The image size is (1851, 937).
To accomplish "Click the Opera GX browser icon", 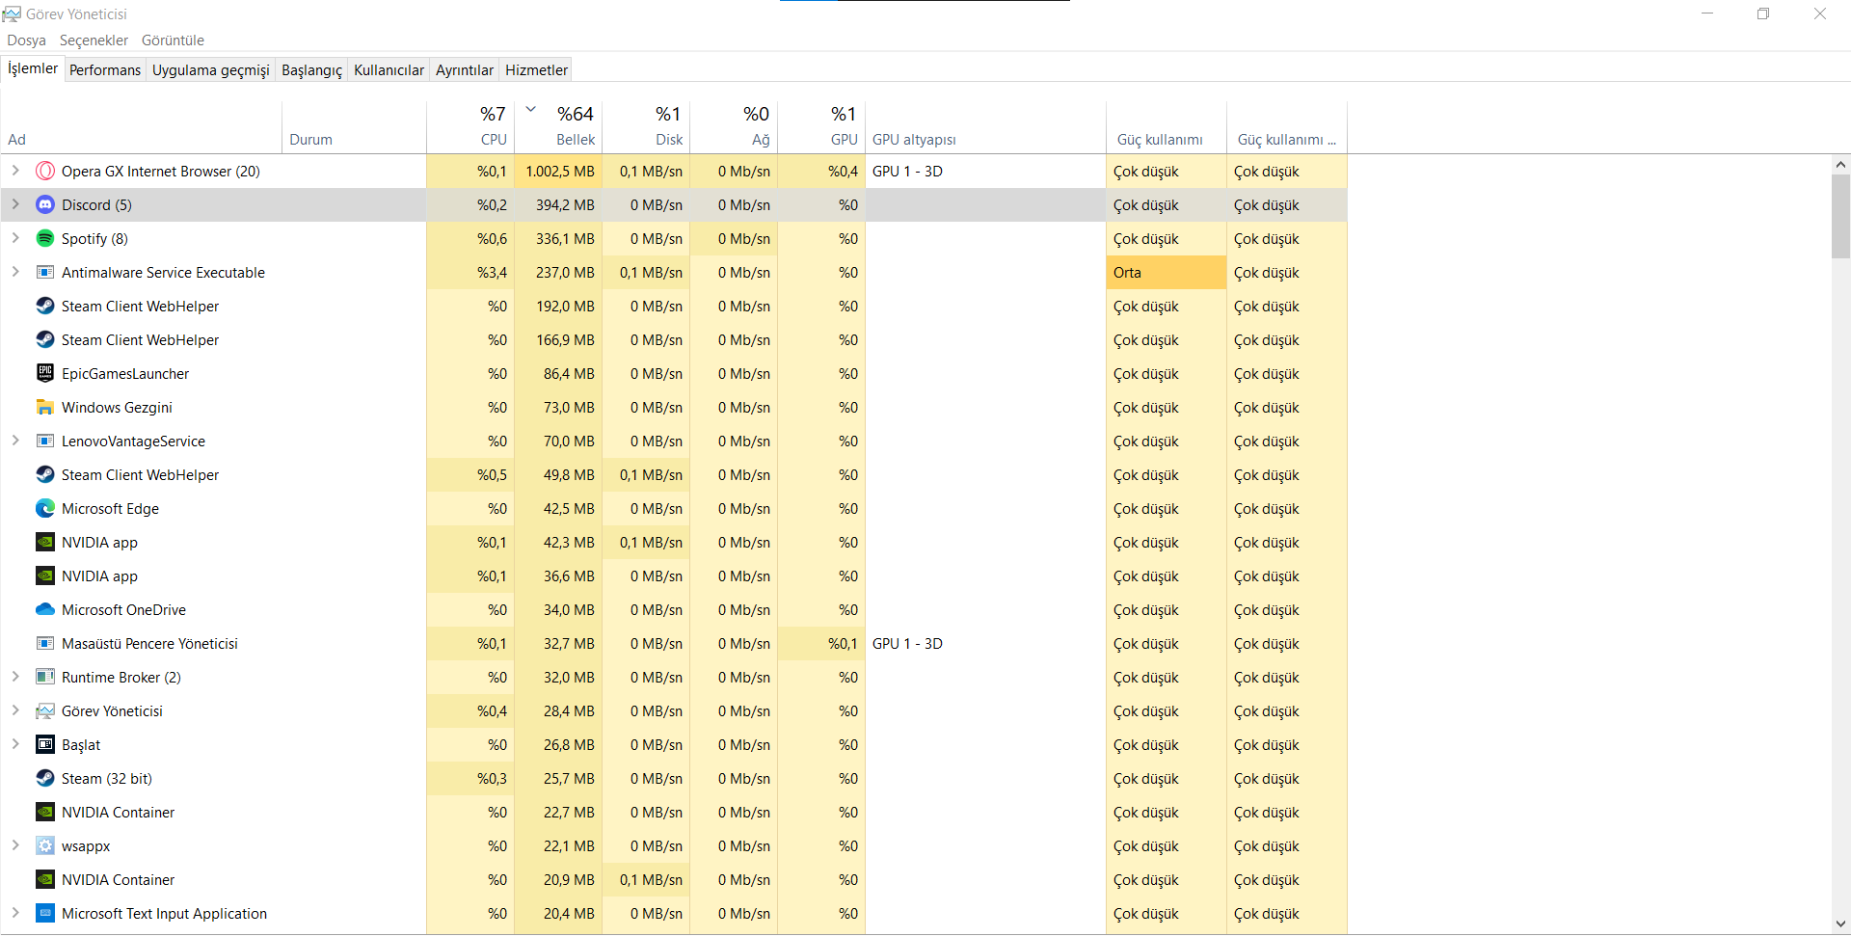I will click(45, 172).
